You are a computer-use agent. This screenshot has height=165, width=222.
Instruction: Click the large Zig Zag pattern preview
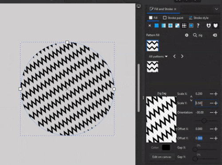(x=161, y=119)
